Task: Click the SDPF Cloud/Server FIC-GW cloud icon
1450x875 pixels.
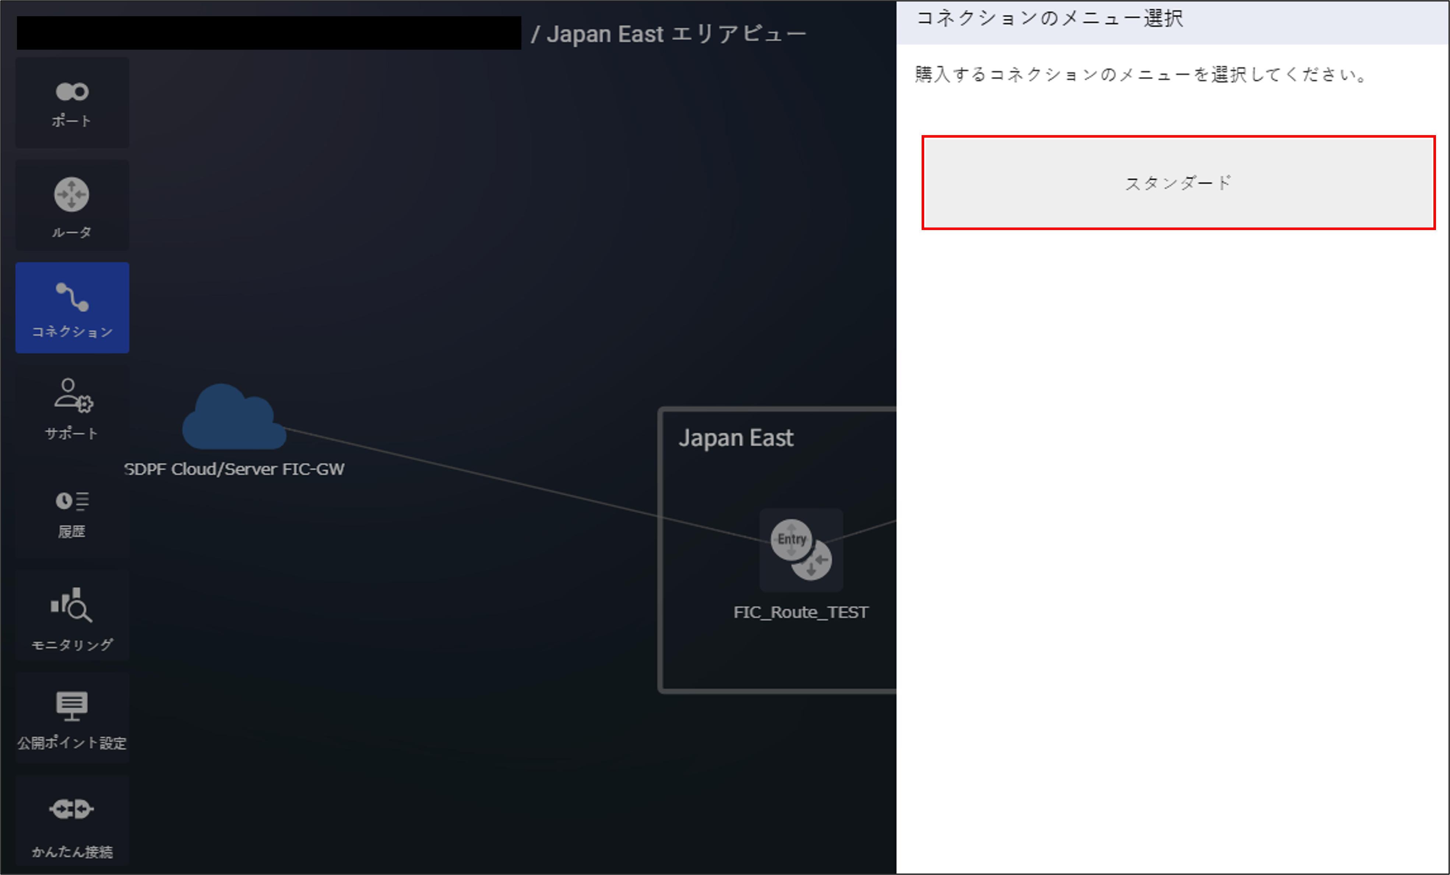Action: pyautogui.click(x=234, y=417)
